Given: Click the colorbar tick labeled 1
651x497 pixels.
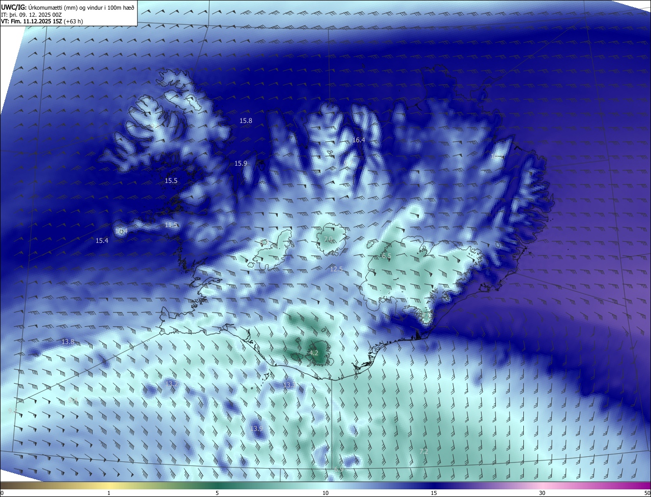Looking at the screenshot, I should (x=109, y=493).
